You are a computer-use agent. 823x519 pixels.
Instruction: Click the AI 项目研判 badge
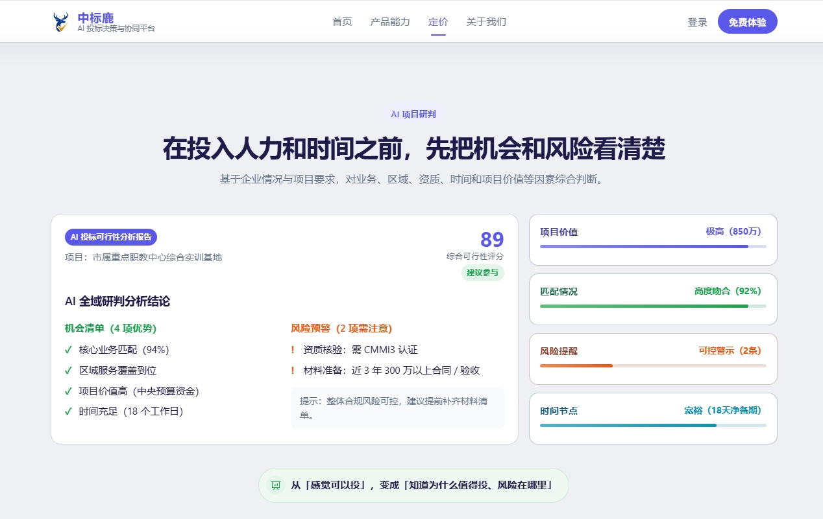point(413,114)
